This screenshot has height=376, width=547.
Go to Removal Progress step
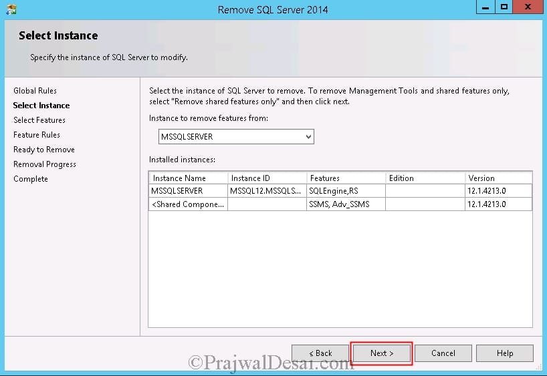point(45,164)
